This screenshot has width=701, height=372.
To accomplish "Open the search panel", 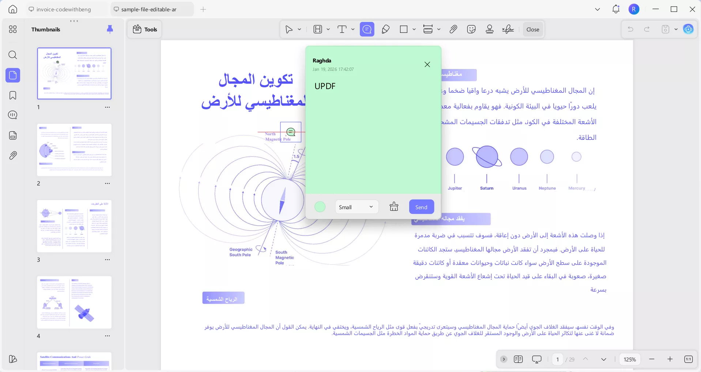I will (13, 55).
